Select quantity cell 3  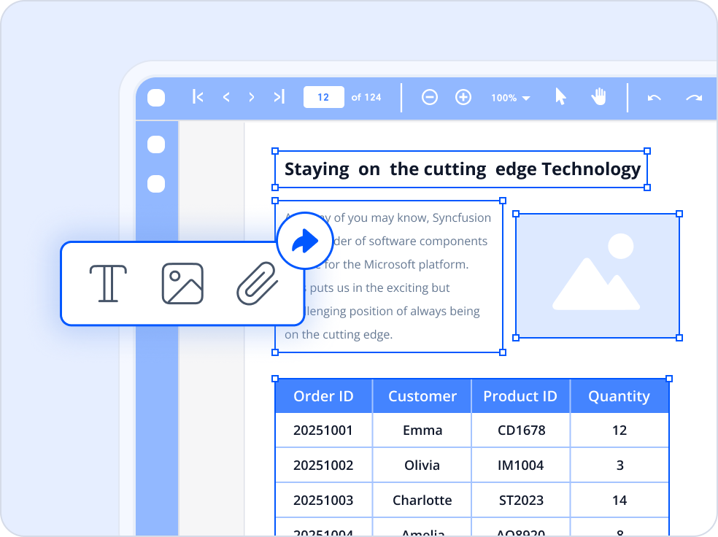pos(619,465)
